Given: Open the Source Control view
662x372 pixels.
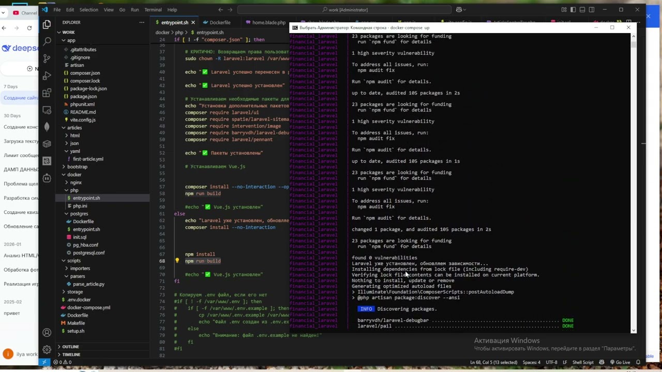Looking at the screenshot, I should pos(47,58).
